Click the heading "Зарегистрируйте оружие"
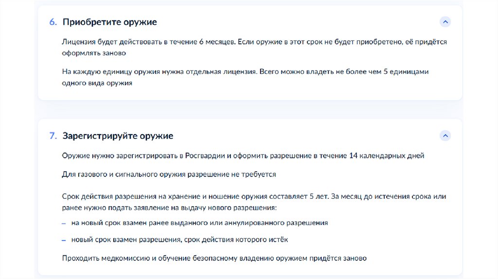The width and height of the screenshot is (498, 279). (118, 136)
